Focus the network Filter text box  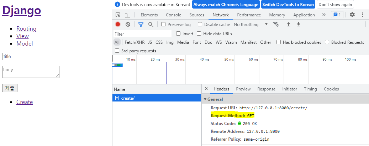pyautogui.click(x=143, y=34)
